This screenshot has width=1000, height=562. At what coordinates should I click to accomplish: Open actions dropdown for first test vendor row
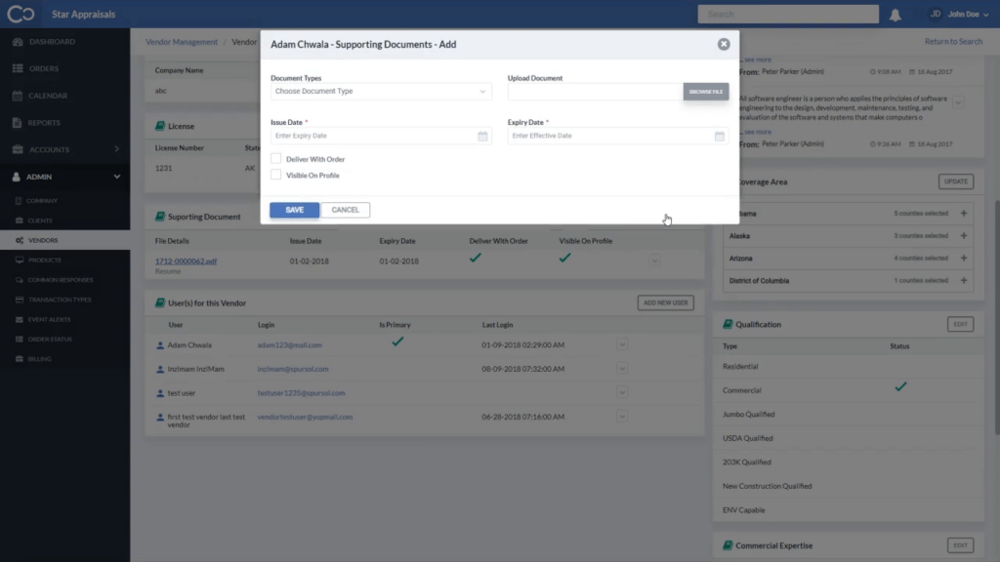(x=622, y=417)
